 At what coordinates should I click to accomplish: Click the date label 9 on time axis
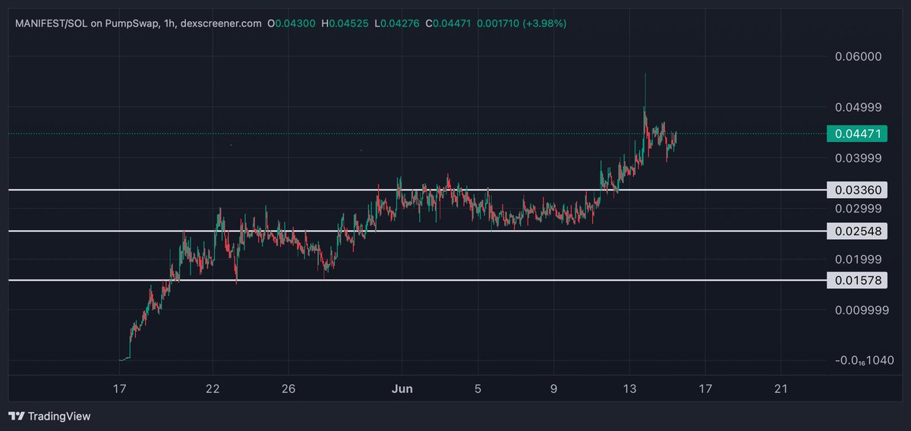coord(553,389)
